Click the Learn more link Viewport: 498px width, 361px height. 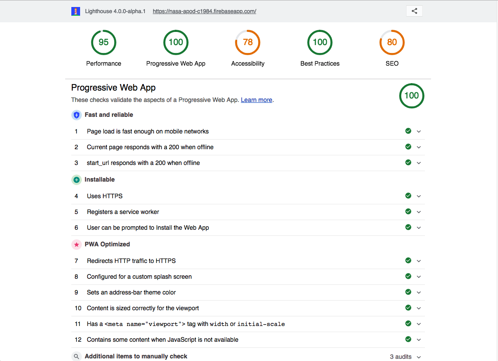point(256,100)
